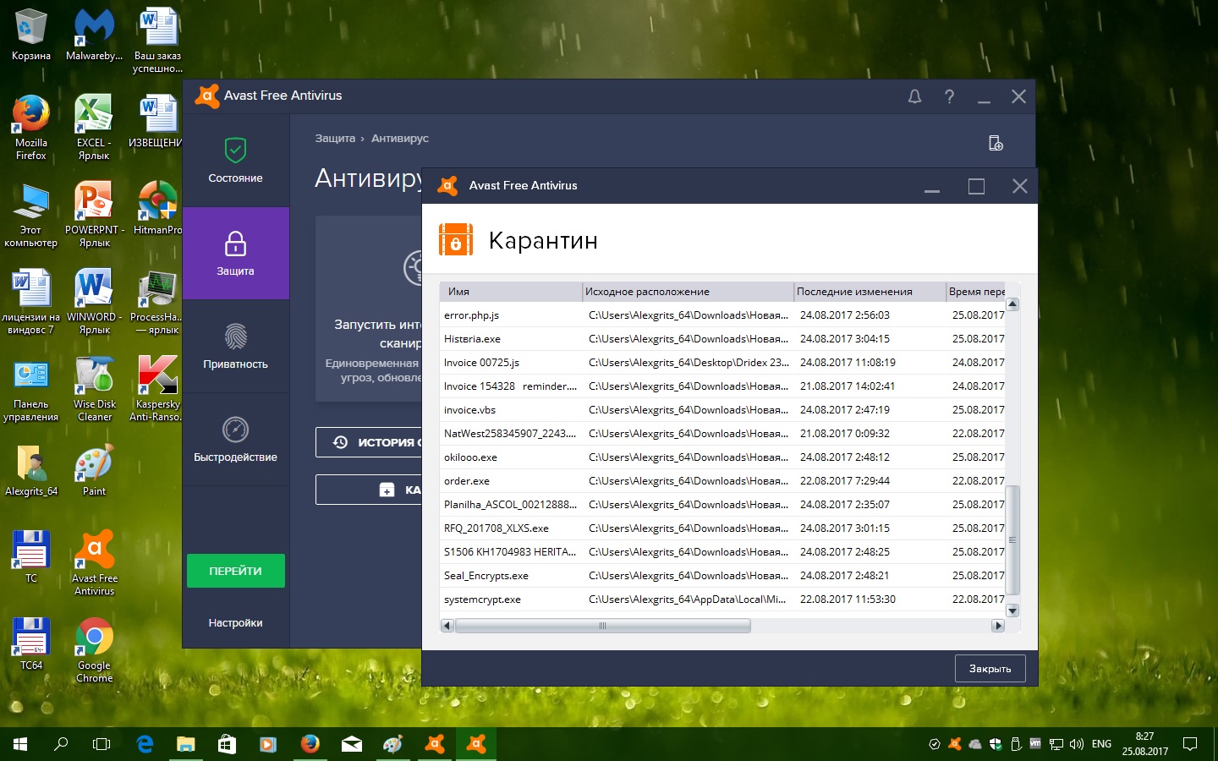Select the Google Chrome desktop shortcut
This screenshot has width=1218, height=761.
coord(94,650)
